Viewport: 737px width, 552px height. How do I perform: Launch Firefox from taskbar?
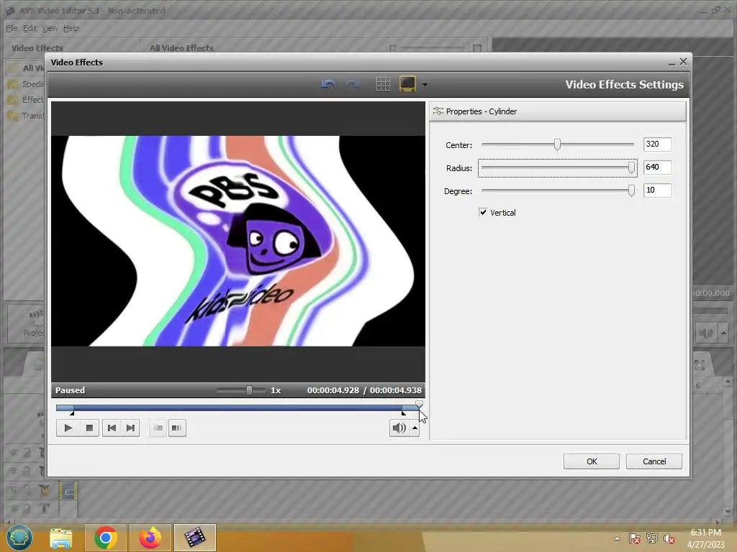(150, 538)
